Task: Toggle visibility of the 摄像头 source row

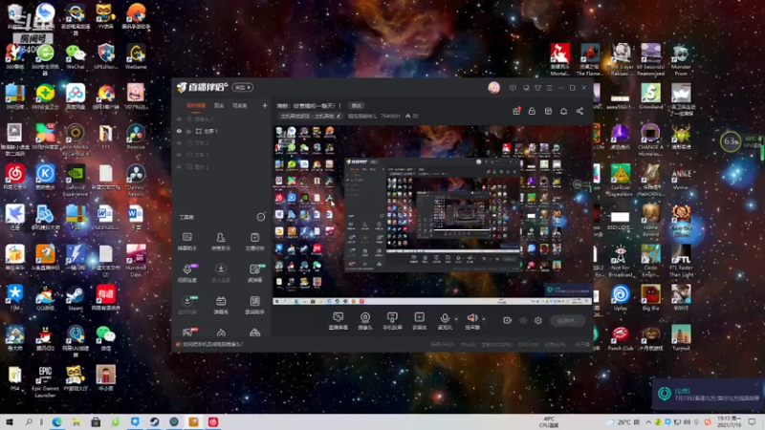Action: coord(179,118)
